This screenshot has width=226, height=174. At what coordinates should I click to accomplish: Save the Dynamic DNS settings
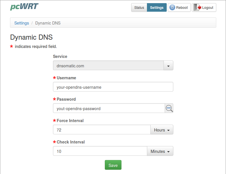(113, 165)
